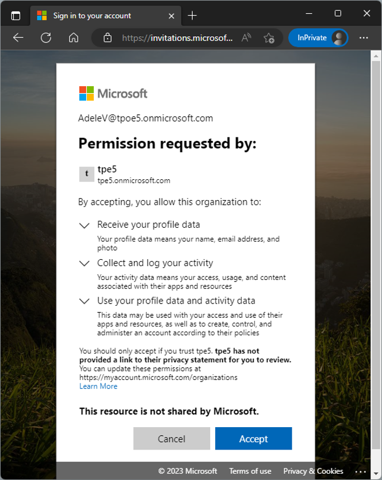Click the Microsoft logo
This screenshot has height=480, width=382.
111,93
